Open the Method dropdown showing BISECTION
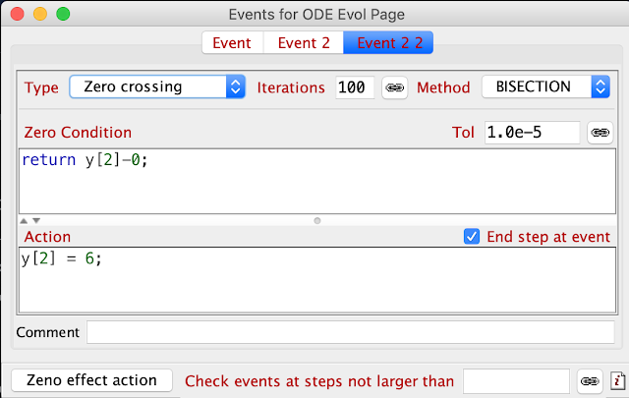The height and width of the screenshot is (398, 629). [x=546, y=86]
